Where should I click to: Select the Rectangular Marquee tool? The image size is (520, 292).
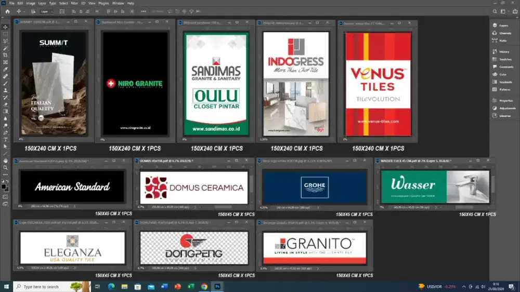coord(5,34)
